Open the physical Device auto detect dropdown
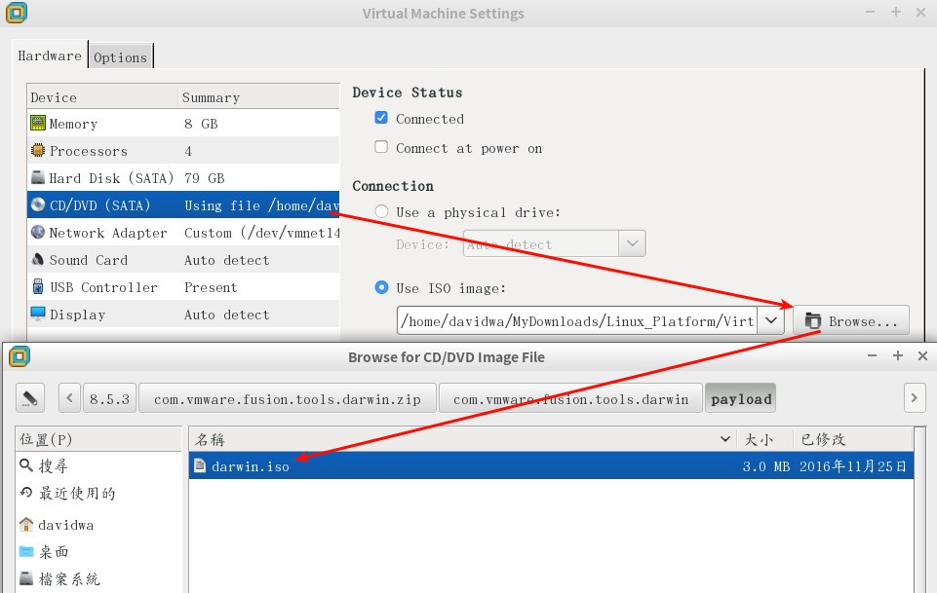The height and width of the screenshot is (593, 937). 554,244
